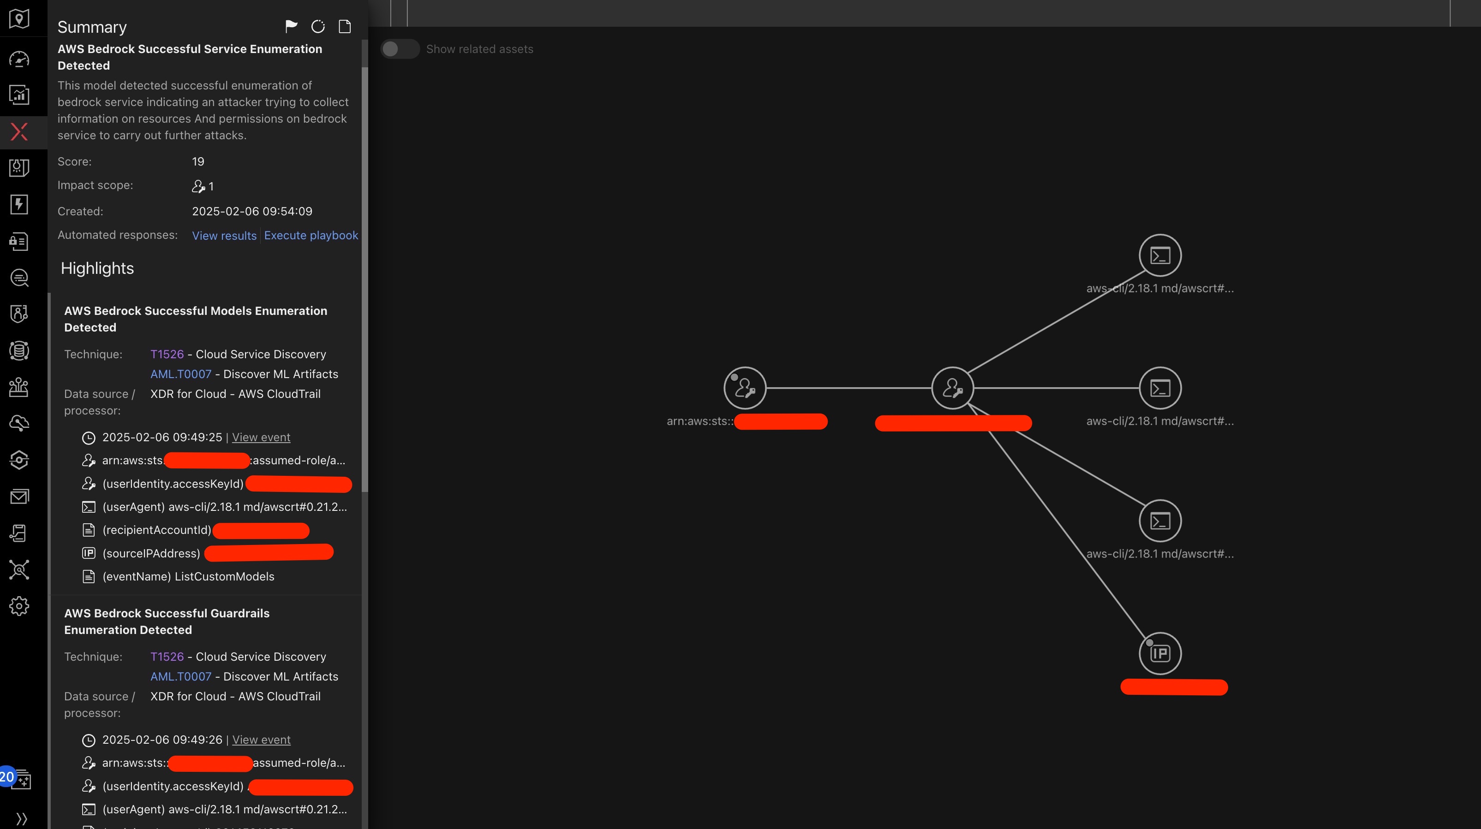Open the lightning bolt icon in sidebar

click(x=19, y=205)
